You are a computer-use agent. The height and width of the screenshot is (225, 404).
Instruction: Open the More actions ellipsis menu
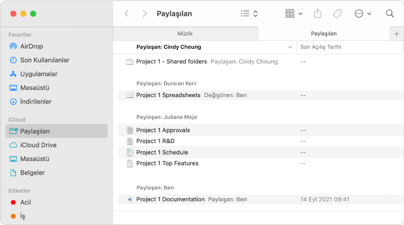coord(363,13)
